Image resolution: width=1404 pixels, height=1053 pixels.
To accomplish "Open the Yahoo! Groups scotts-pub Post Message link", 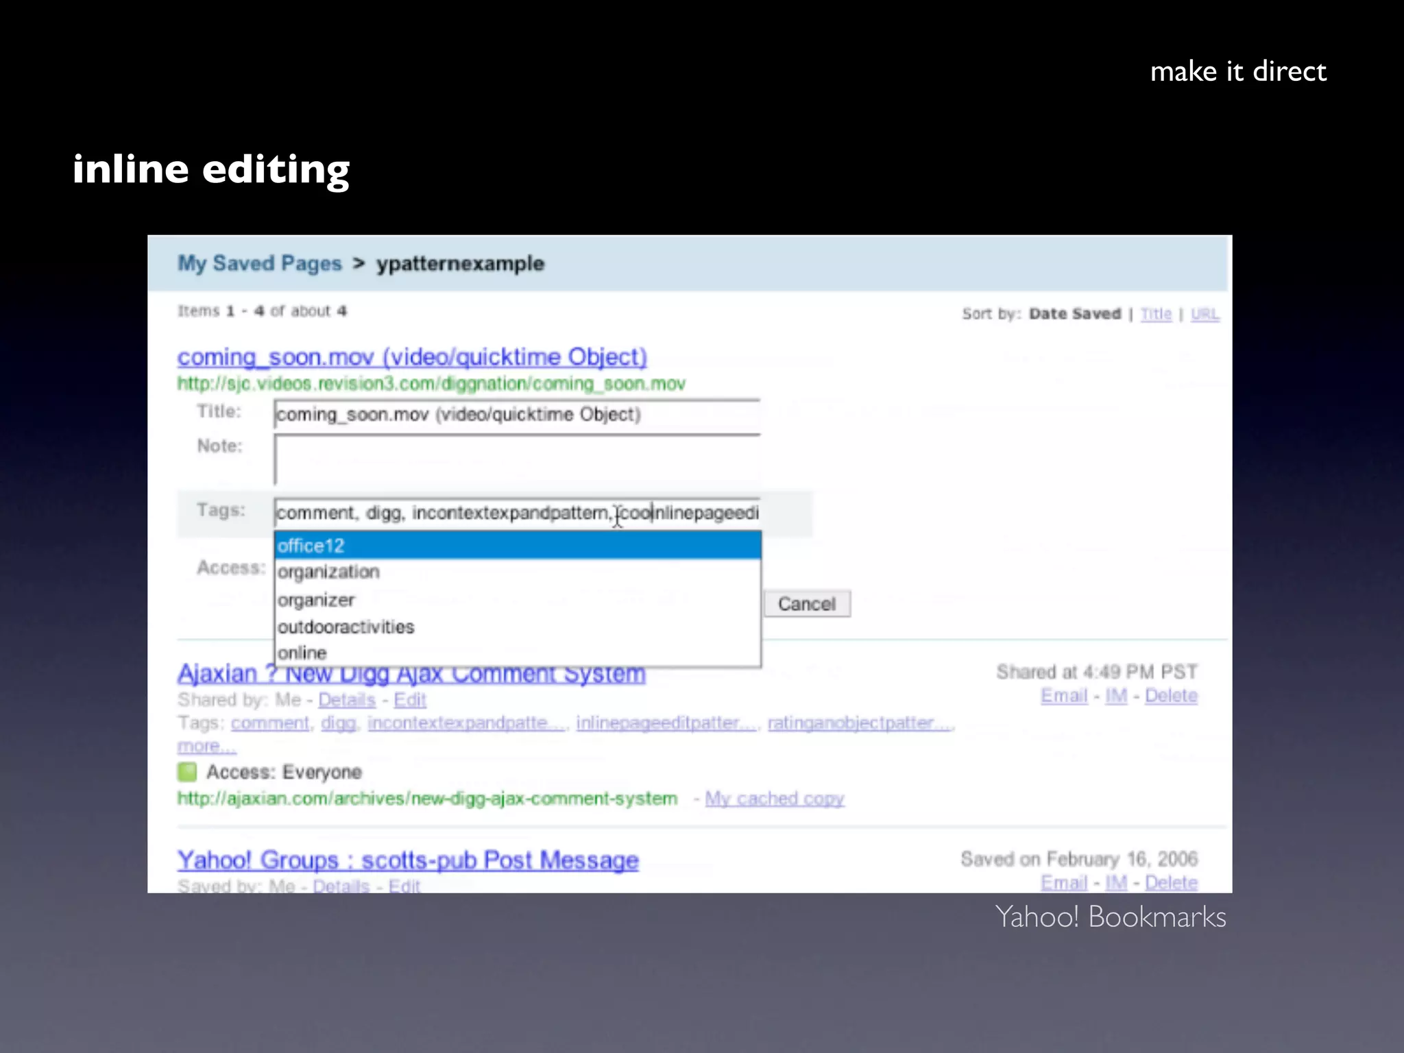I will [408, 860].
